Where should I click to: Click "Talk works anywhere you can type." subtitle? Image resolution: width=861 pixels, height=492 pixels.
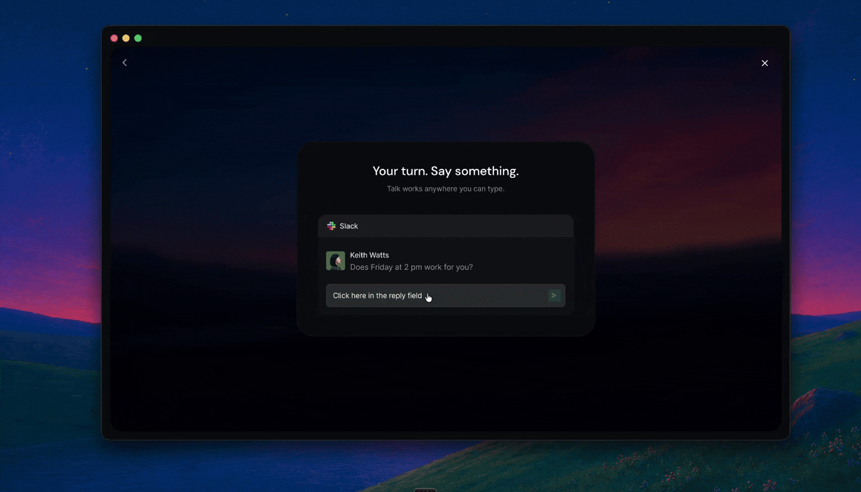click(445, 189)
